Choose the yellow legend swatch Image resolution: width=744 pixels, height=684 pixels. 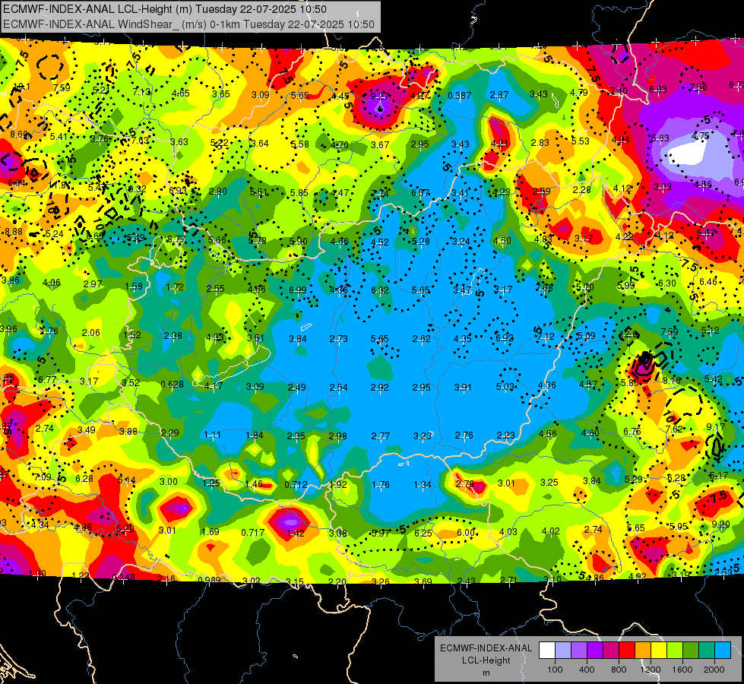click(x=659, y=650)
